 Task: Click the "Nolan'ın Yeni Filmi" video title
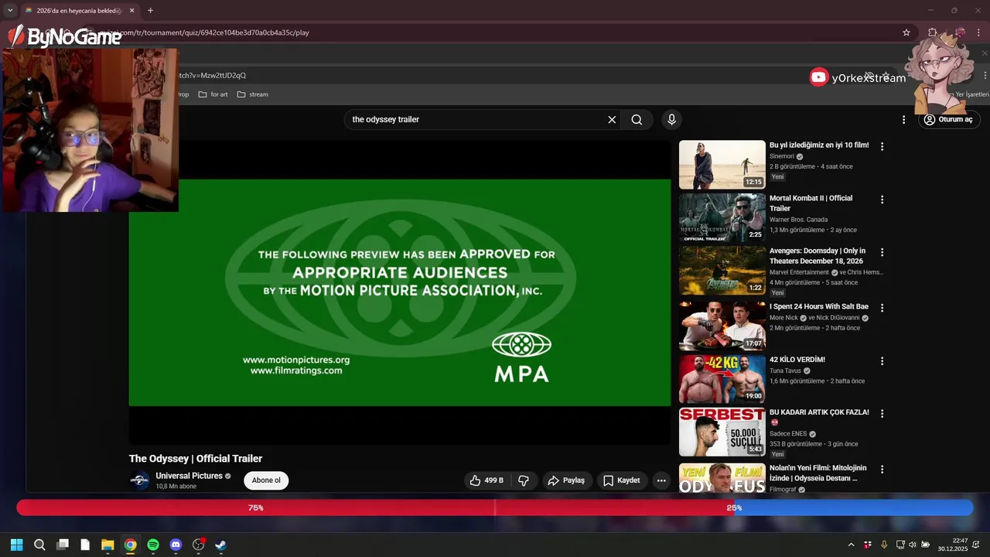pyautogui.click(x=818, y=473)
